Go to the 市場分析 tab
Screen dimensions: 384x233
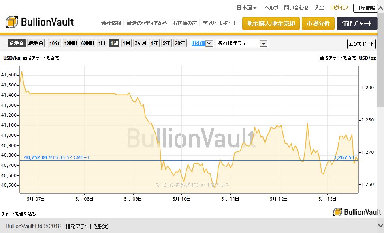[318, 24]
